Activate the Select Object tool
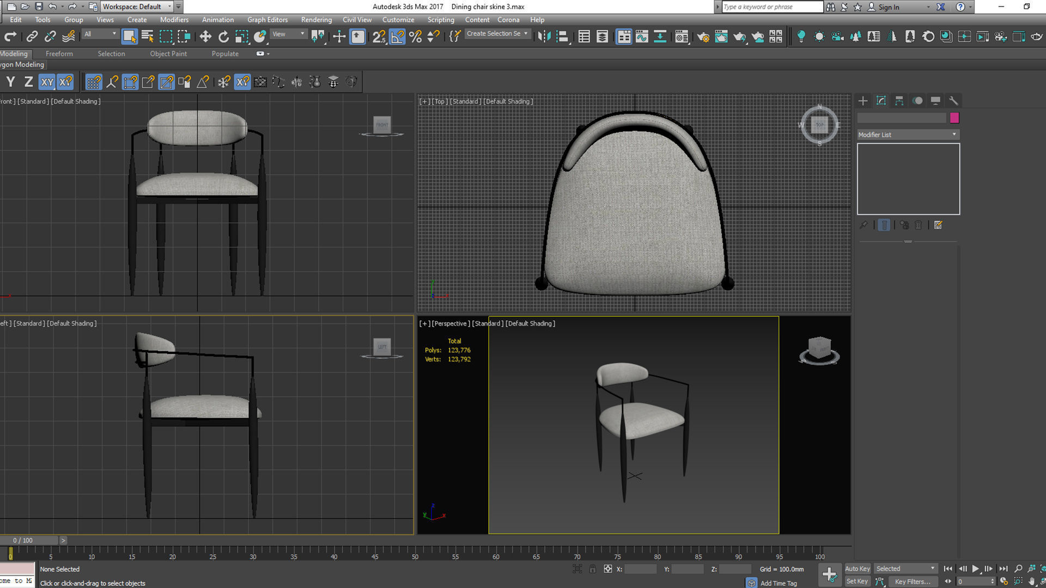 pos(130,36)
